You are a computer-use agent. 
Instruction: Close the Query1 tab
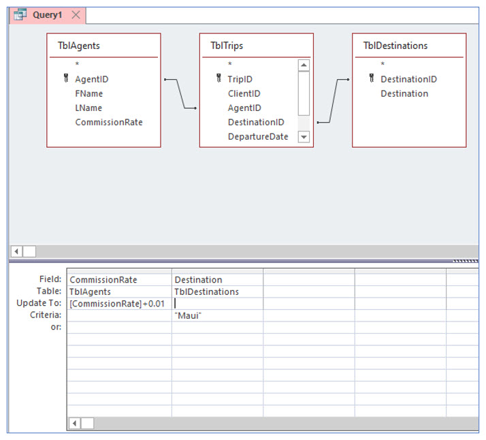point(76,15)
